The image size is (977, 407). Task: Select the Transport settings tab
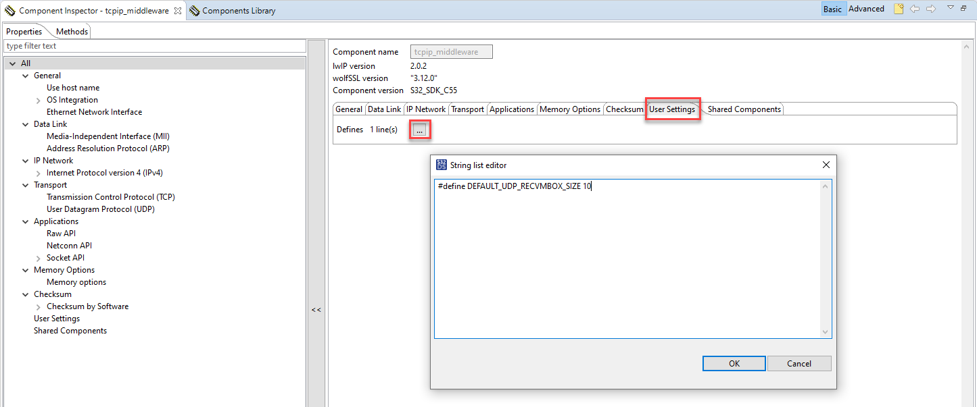point(467,109)
